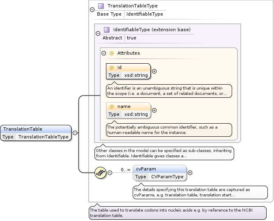This screenshot has height=221, width=274.
Task: Open the cvParam element node
Action: 146,169
